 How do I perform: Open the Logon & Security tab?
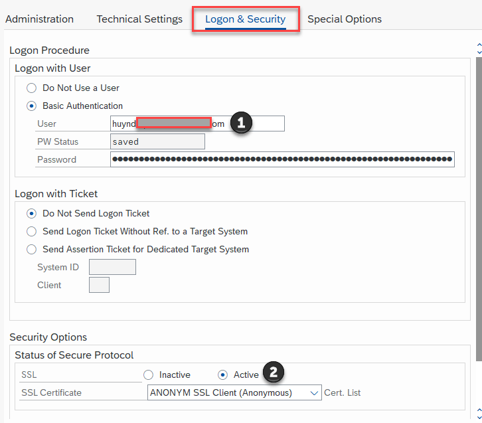coord(245,19)
